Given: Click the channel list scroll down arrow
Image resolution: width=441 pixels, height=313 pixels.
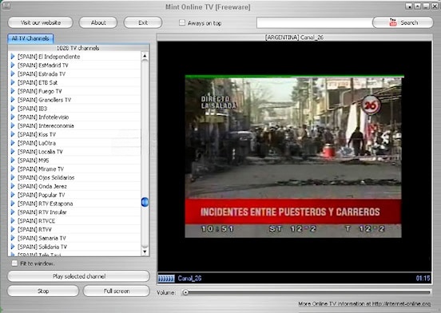Looking at the screenshot, I should click(145, 252).
